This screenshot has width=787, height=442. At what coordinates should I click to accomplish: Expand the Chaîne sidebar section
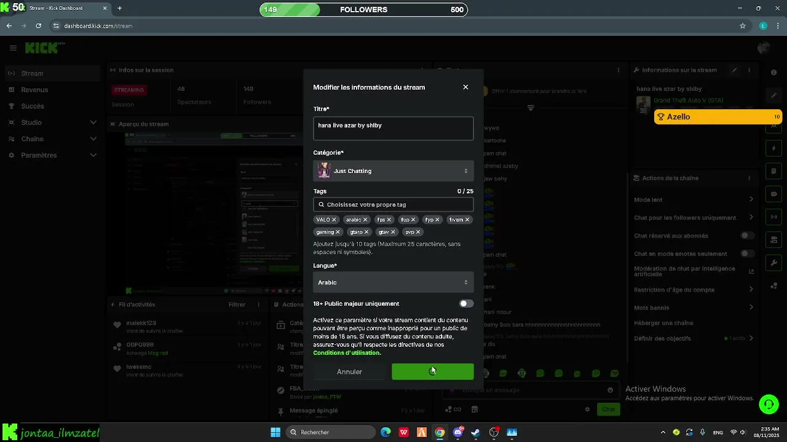click(x=52, y=139)
